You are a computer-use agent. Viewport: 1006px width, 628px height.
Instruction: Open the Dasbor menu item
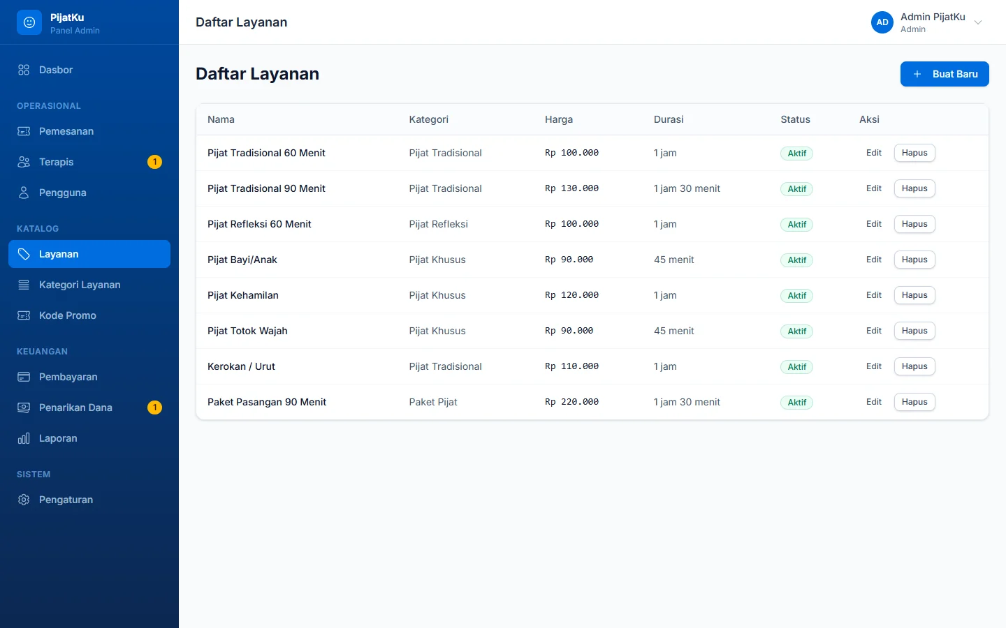(x=89, y=70)
